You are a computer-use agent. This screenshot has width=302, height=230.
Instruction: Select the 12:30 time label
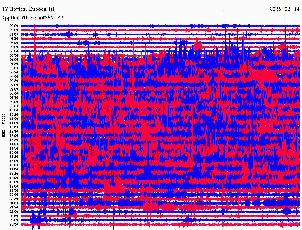point(14,132)
